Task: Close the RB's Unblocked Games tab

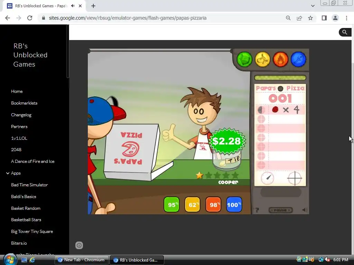Action: (80, 6)
